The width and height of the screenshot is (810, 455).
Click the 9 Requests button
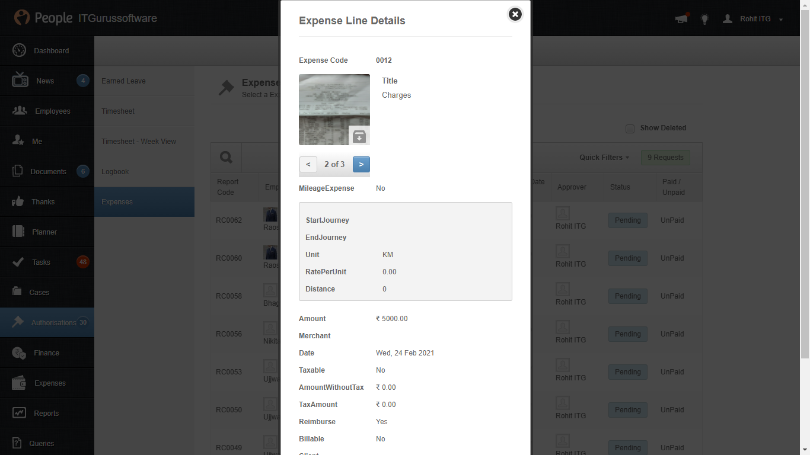click(x=665, y=158)
